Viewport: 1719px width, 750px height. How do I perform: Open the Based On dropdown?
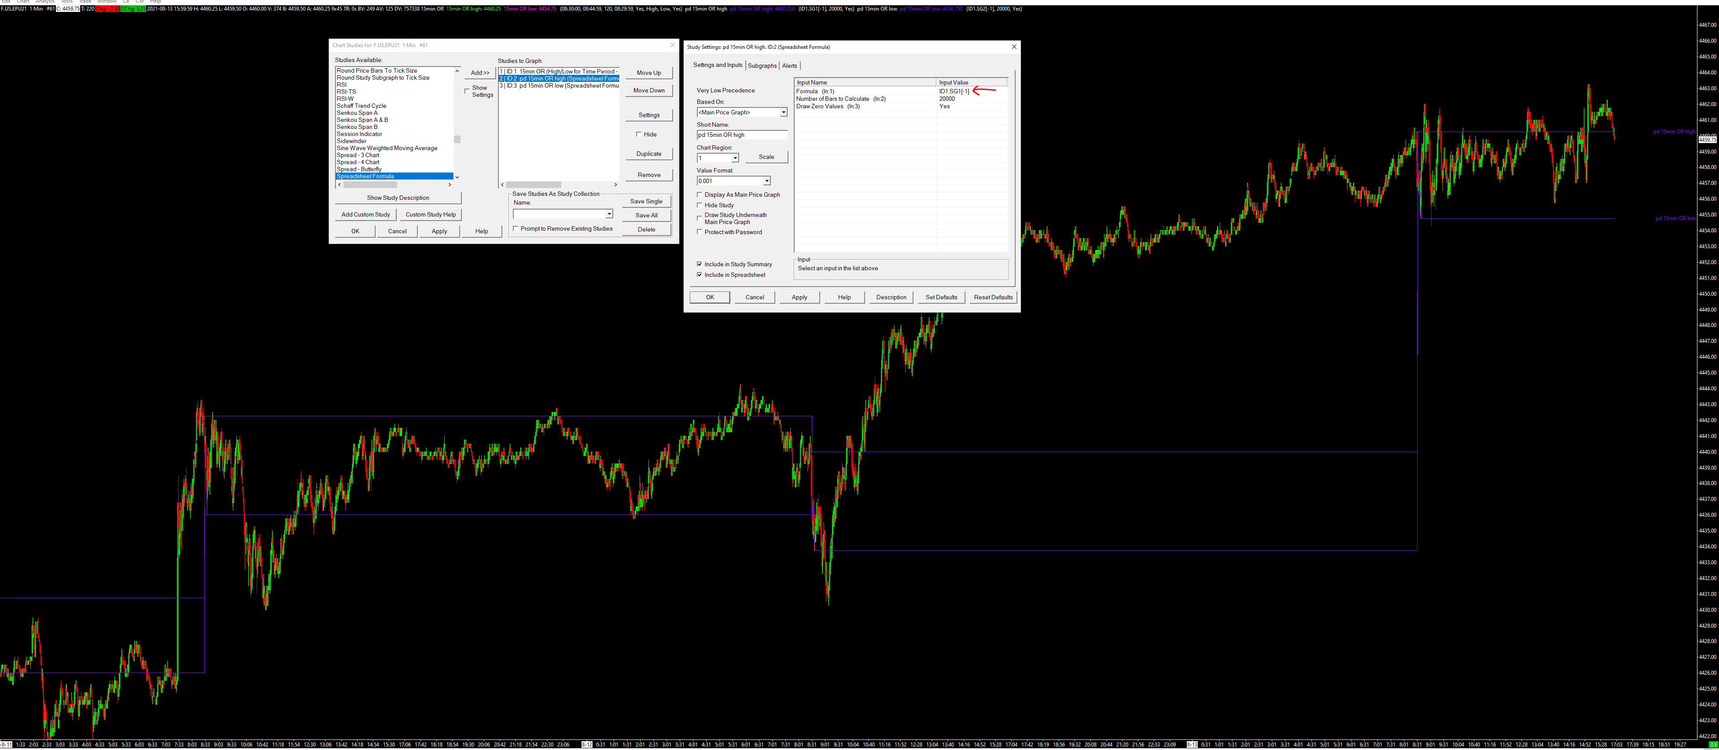pyautogui.click(x=784, y=113)
